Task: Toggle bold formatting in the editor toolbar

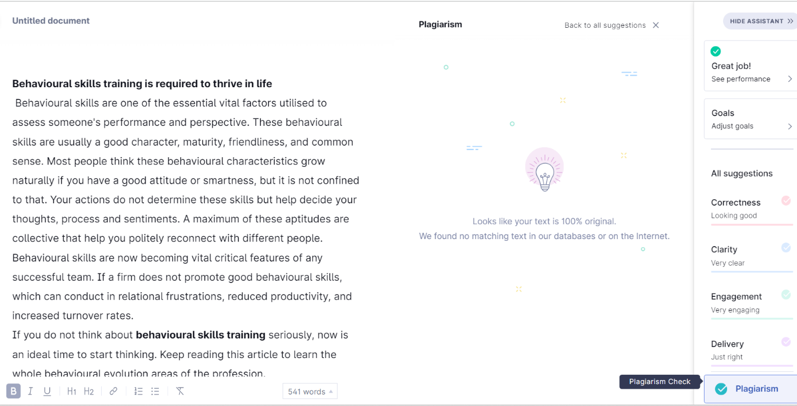Action: coord(13,391)
